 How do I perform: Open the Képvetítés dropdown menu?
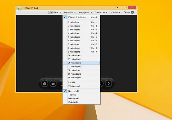click(x=70, y=12)
